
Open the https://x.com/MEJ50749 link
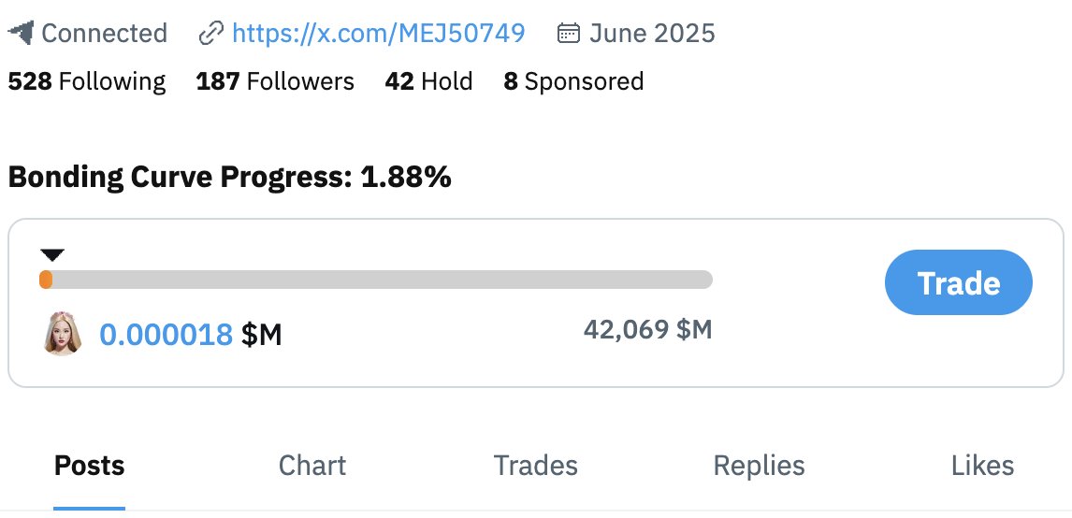(379, 33)
